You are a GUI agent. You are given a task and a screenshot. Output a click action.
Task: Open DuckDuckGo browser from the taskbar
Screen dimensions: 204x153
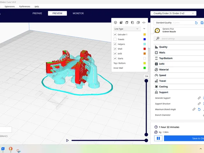[x=11, y=149]
